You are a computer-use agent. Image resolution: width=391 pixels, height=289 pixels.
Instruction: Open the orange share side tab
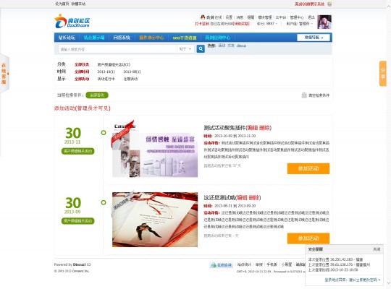[383, 74]
